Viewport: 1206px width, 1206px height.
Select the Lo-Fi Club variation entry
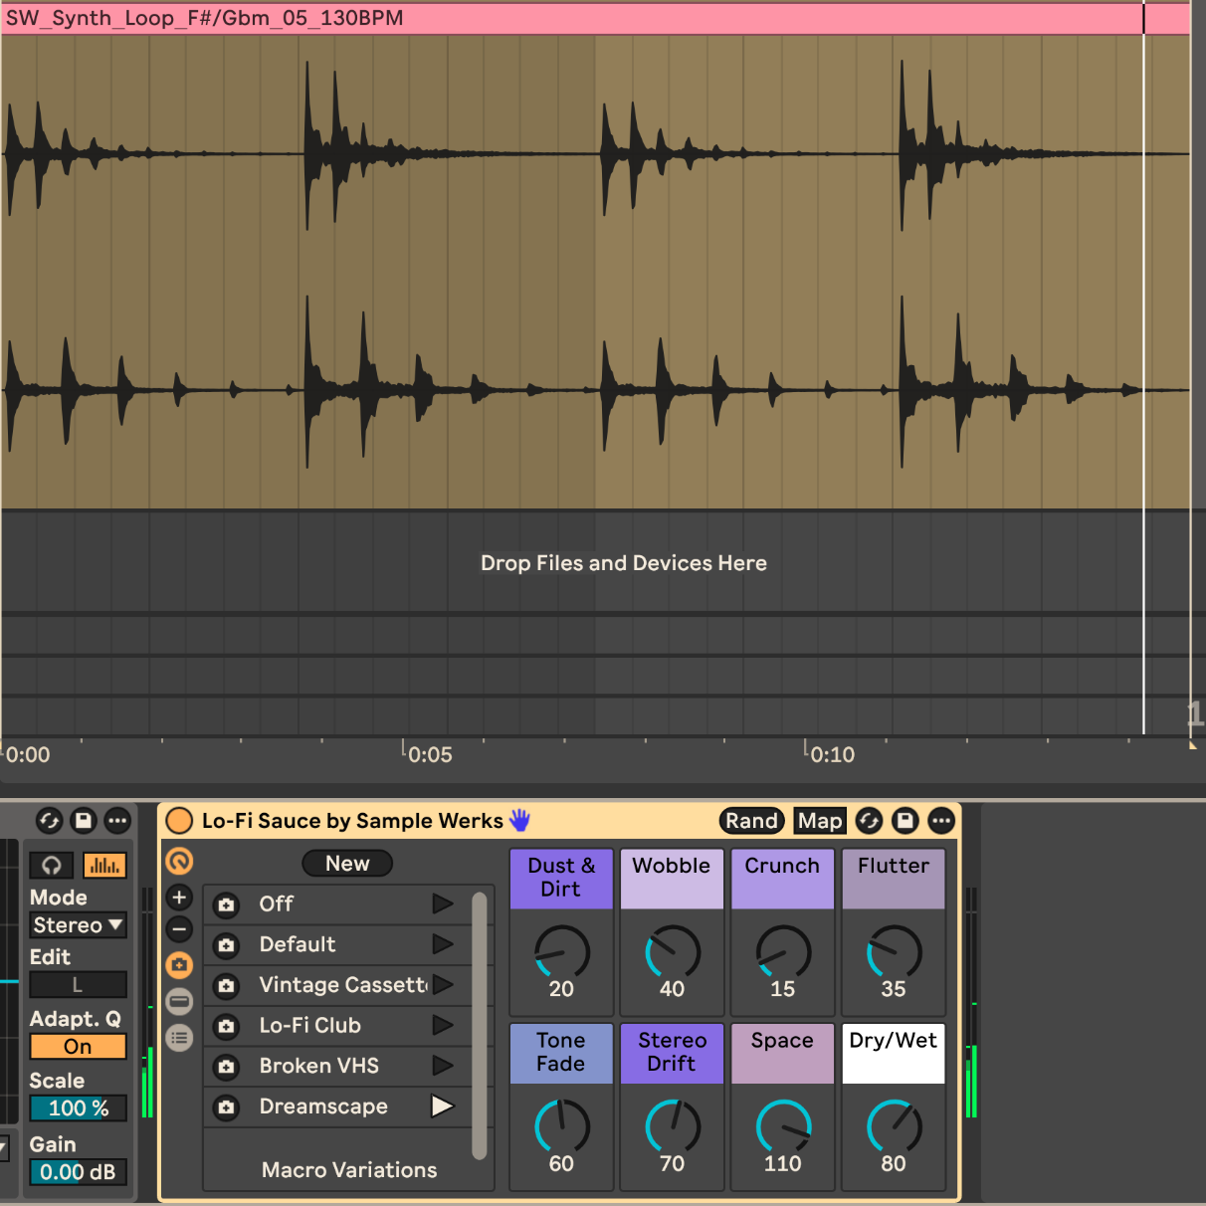[x=310, y=1026]
